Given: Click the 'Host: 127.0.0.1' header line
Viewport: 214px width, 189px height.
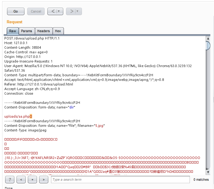Looking at the screenshot, I should pos(16,43).
